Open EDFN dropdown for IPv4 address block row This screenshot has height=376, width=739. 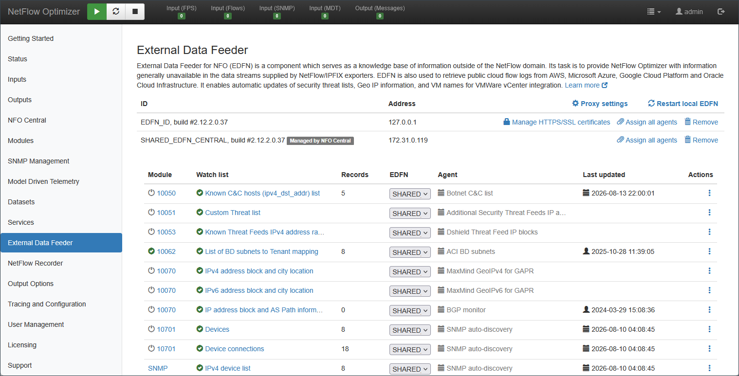click(x=410, y=271)
